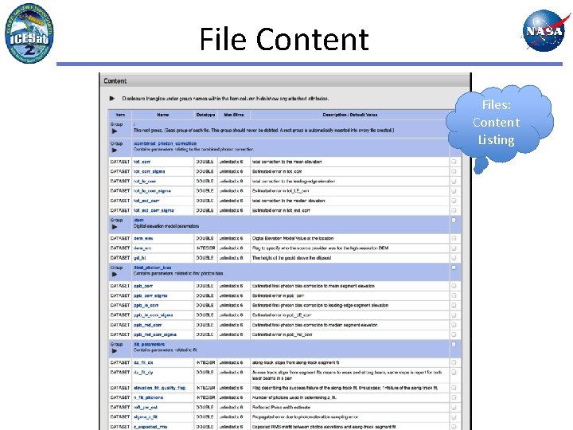Click 'Reflected Pulse width estimate' description
This screenshot has width=573, height=430.
pyautogui.click(x=282, y=408)
